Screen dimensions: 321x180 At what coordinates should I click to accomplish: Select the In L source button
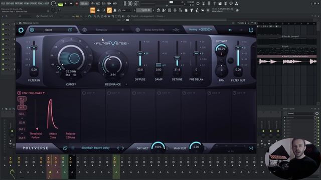(22, 99)
